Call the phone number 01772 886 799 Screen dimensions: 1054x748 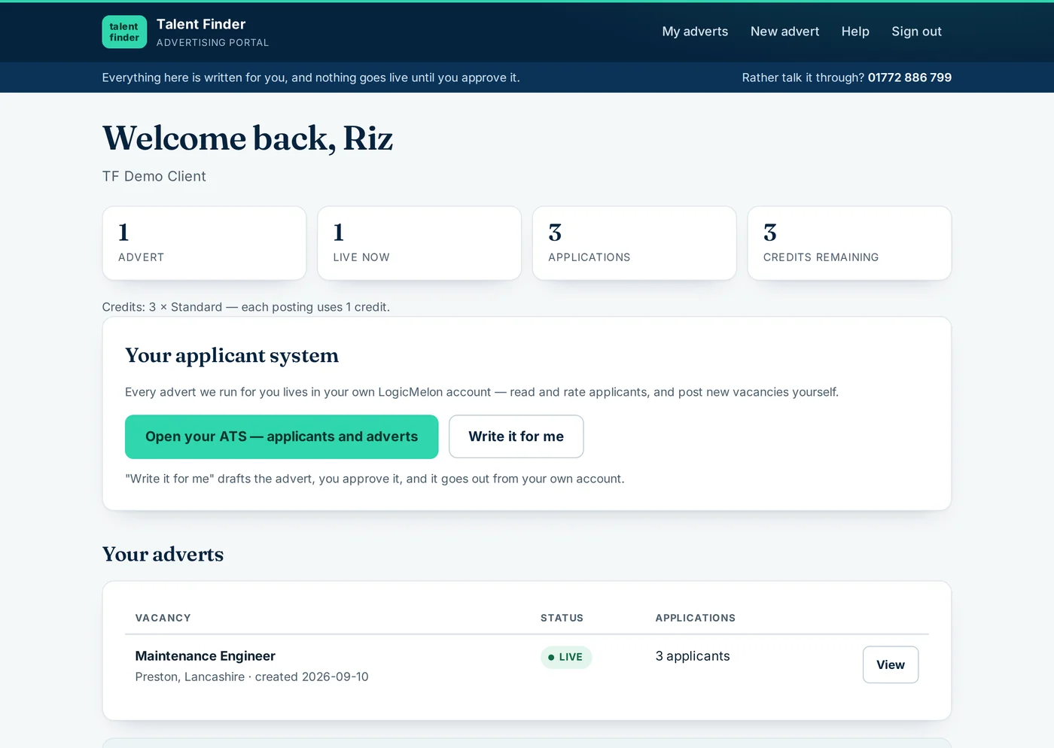coord(909,78)
